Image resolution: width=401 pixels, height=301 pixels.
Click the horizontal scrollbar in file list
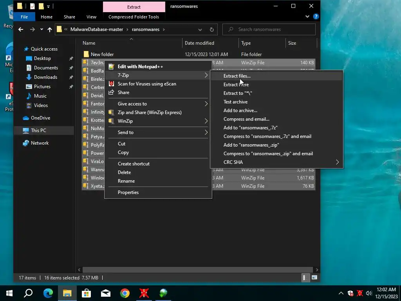tap(198, 270)
